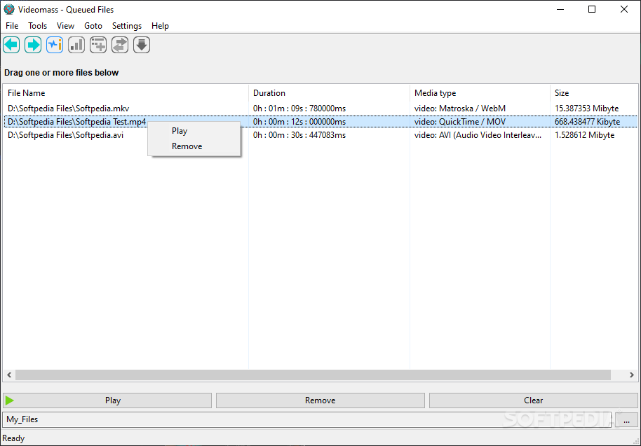
Task: Click the Media type column header
Action: coord(480,93)
